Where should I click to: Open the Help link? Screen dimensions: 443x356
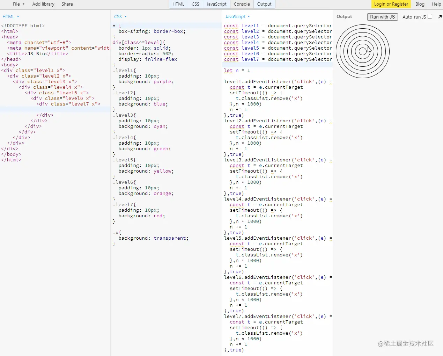436,4
